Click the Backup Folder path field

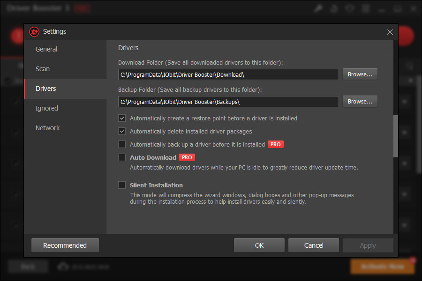pos(228,101)
